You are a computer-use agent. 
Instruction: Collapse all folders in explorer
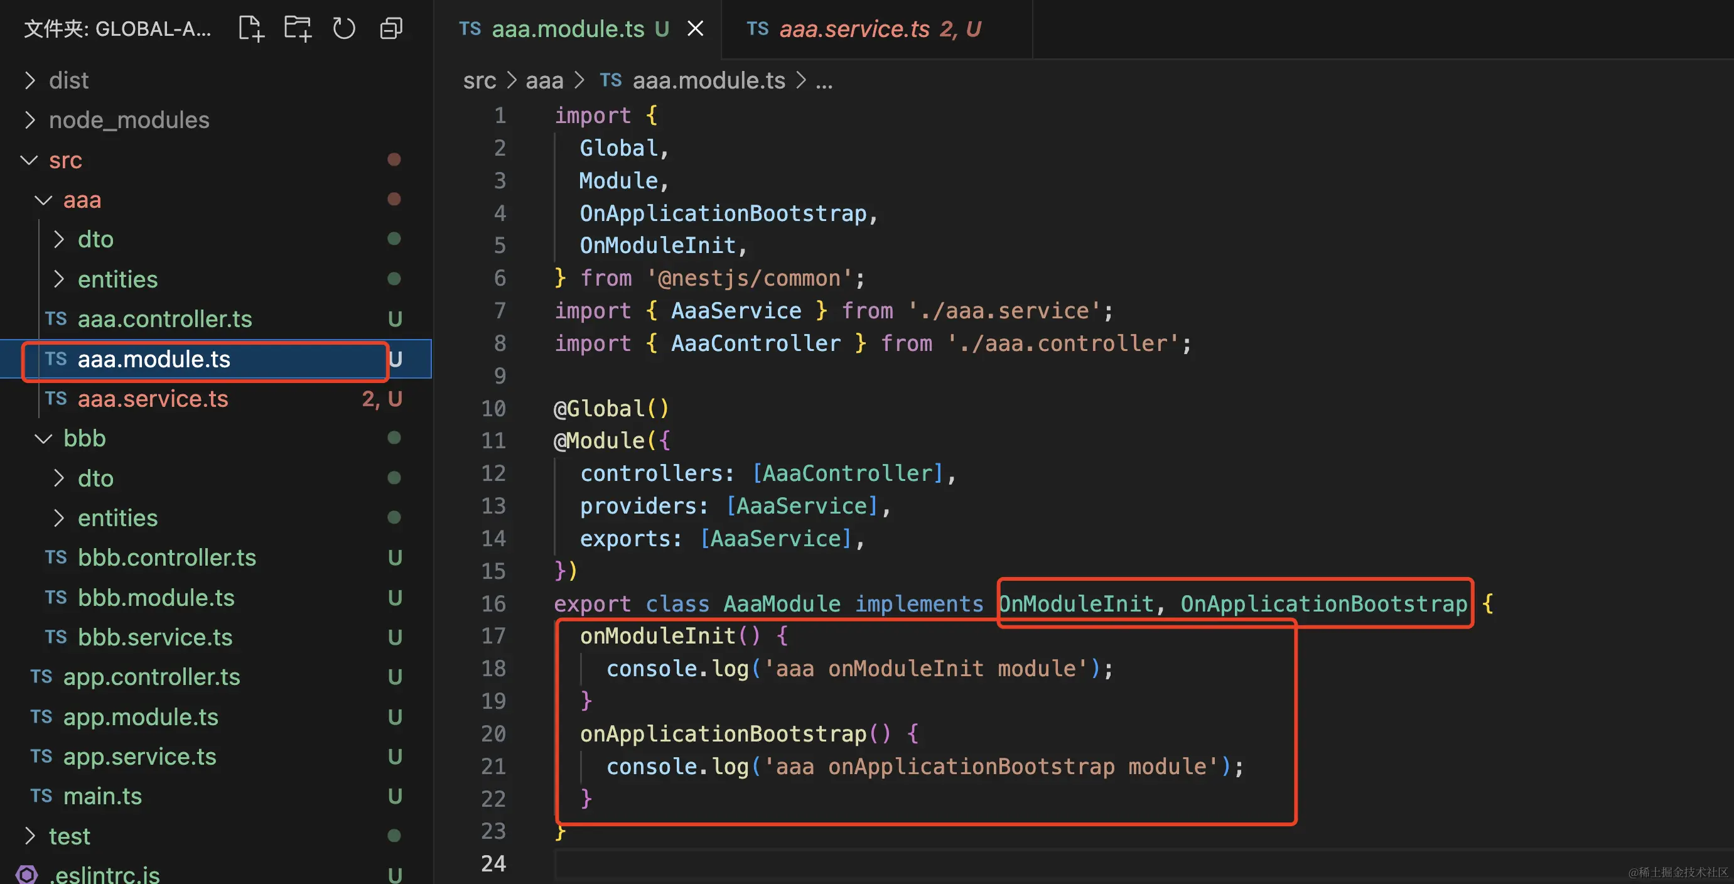[391, 28]
